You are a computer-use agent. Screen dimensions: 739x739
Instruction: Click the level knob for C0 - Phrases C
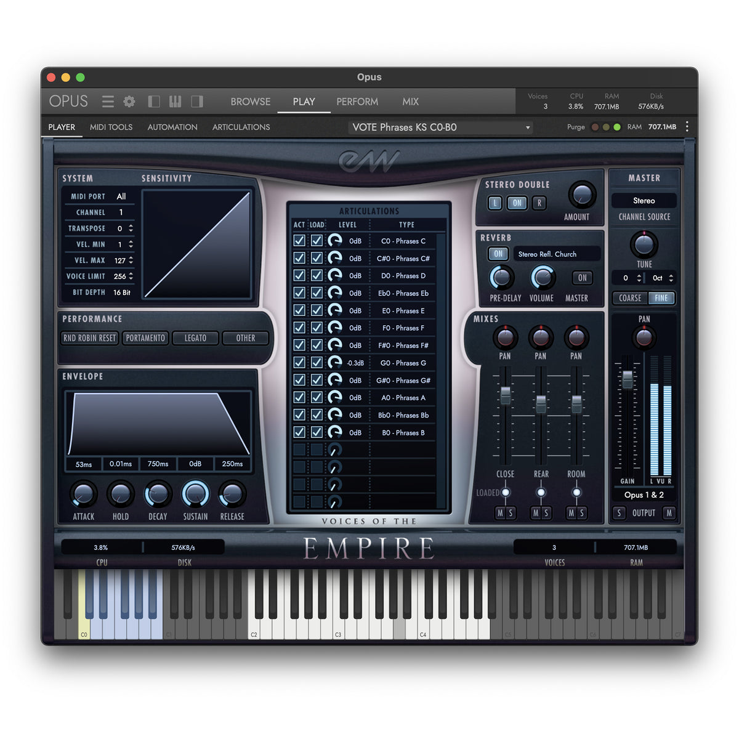coord(334,241)
